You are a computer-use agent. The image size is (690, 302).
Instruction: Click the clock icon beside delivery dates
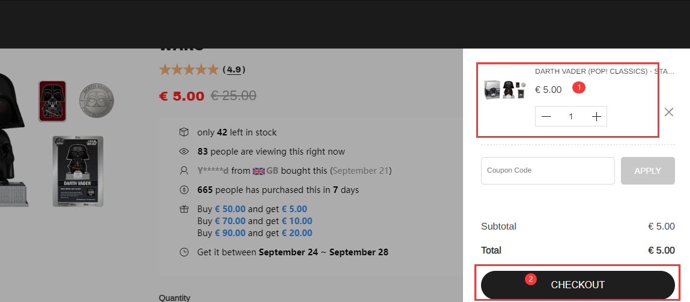click(x=184, y=252)
